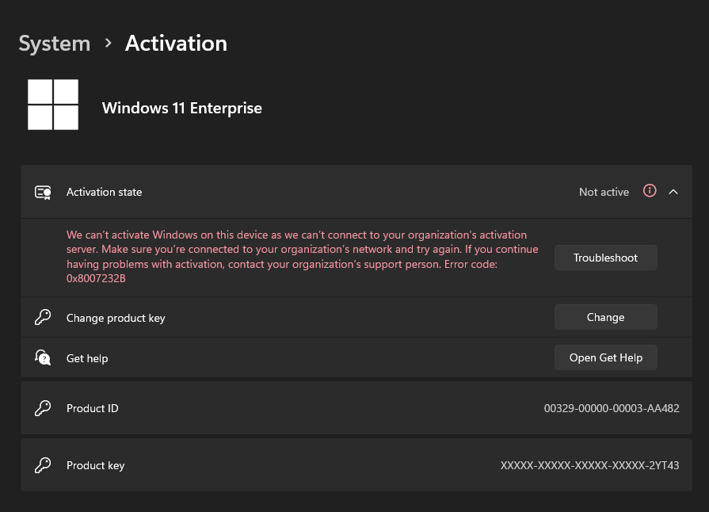This screenshot has height=512, width=709.
Task: Click the Activation state certificate icon
Action: pyautogui.click(x=43, y=192)
